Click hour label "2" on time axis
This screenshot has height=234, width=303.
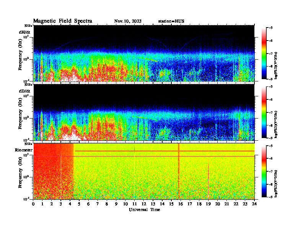tap(52, 204)
